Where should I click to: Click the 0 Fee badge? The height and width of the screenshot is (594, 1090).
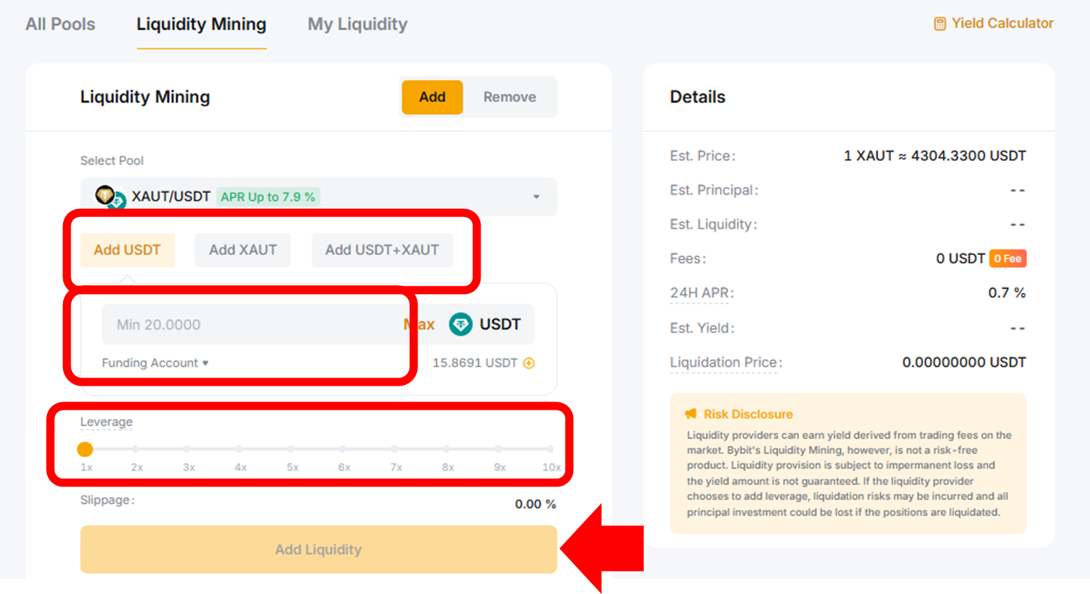(x=1008, y=258)
